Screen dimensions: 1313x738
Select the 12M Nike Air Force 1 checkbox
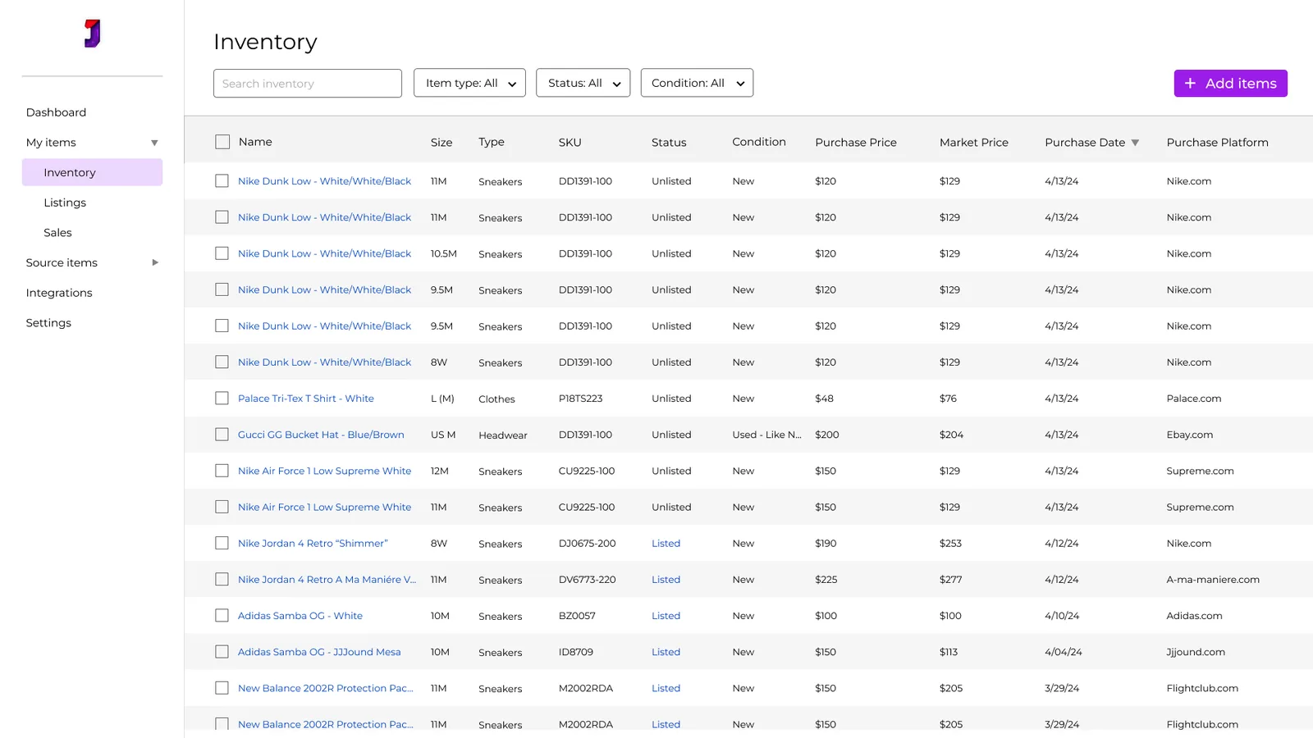(222, 471)
